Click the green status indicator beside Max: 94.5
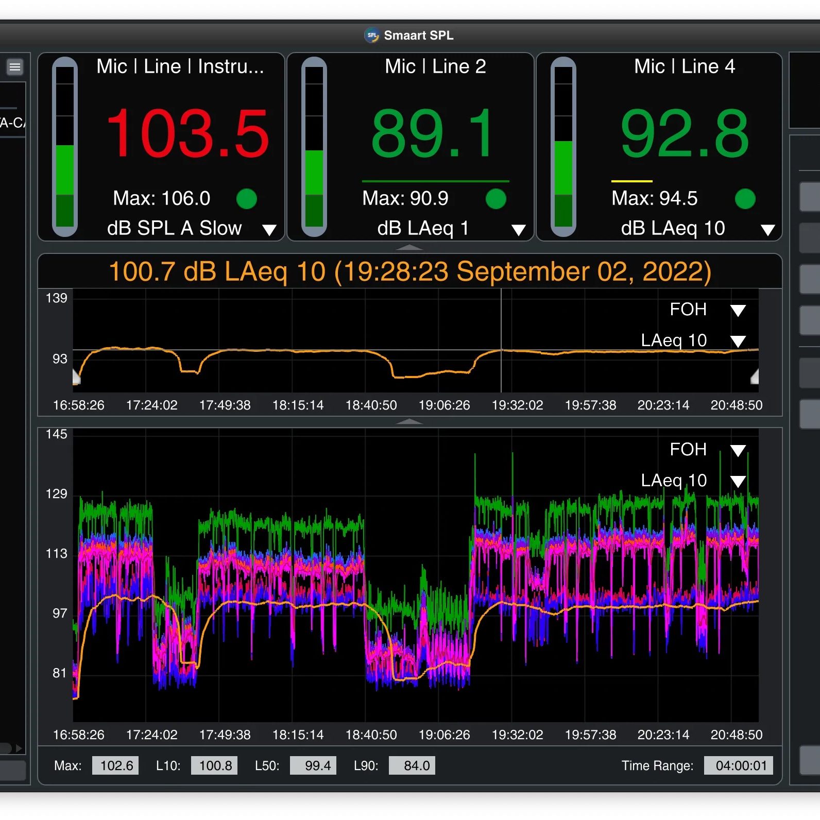820x820 pixels. (x=745, y=199)
